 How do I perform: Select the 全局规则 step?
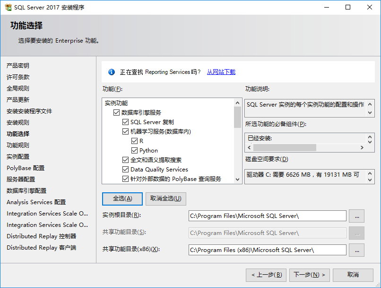pos(18,89)
